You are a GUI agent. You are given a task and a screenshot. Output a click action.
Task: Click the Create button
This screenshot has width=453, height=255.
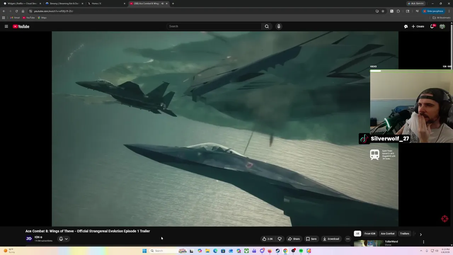418,26
